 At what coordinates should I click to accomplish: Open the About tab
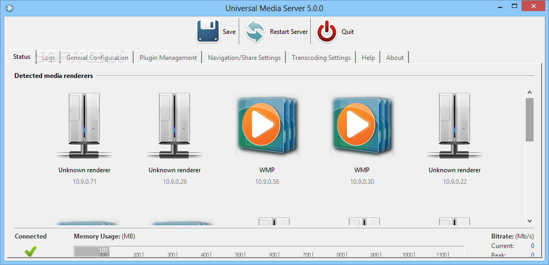[x=395, y=58]
